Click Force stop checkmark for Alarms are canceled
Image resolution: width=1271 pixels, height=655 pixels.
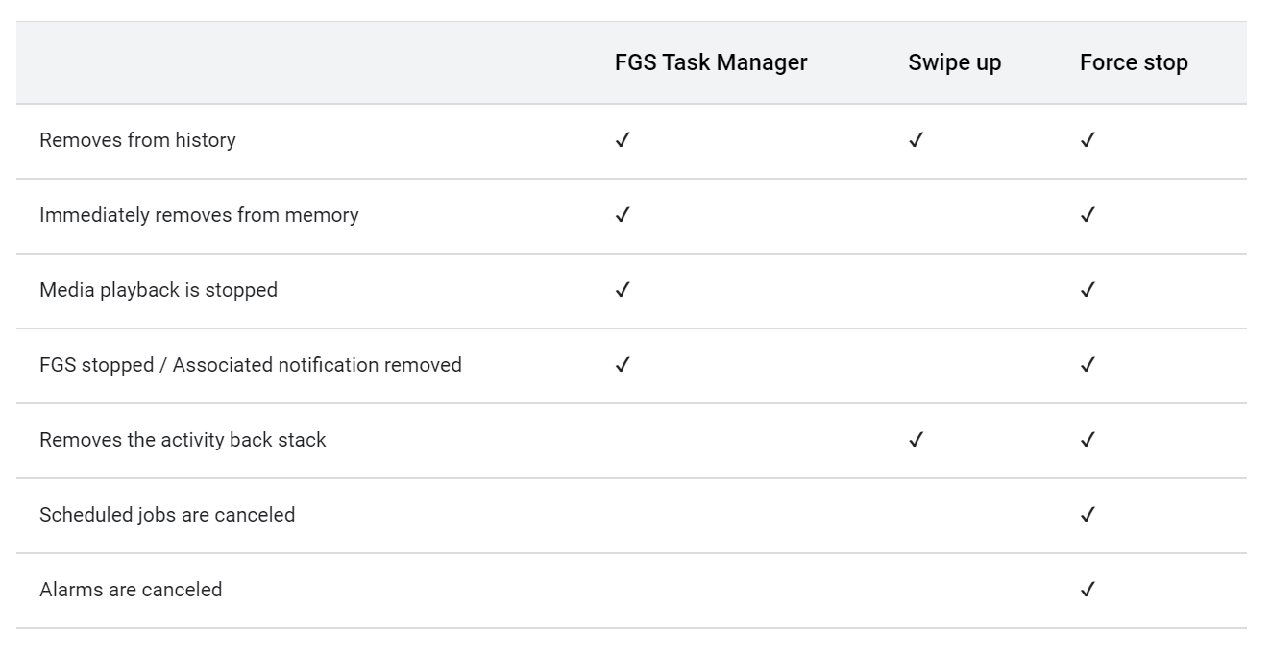tap(1088, 590)
